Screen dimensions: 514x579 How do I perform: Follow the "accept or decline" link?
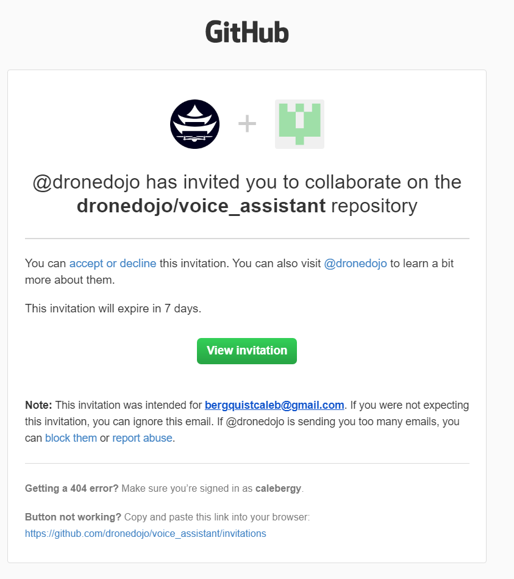pos(113,264)
